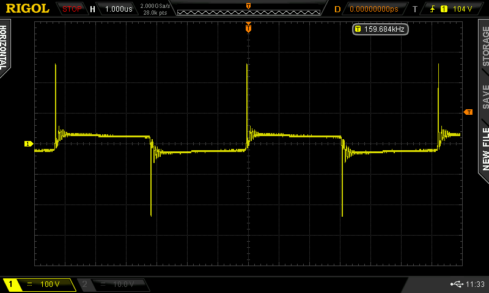
Task: Click the 159.684kHz frequency counter readout
Action: coord(380,29)
